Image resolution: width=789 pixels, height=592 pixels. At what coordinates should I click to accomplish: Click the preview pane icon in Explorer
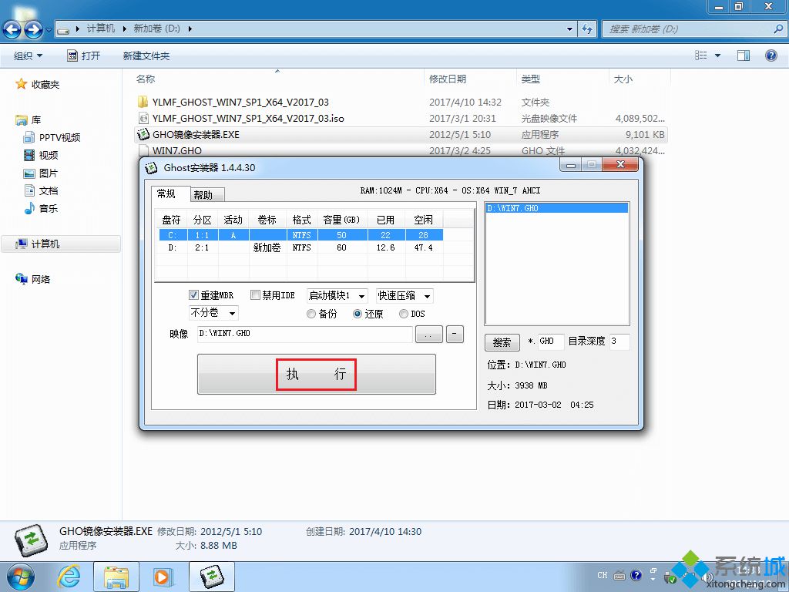742,55
